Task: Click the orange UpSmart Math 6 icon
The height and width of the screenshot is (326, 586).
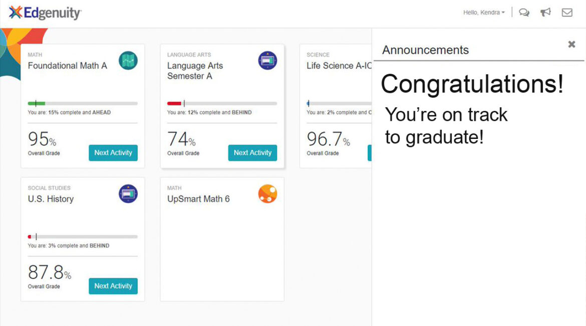Action: (x=267, y=194)
